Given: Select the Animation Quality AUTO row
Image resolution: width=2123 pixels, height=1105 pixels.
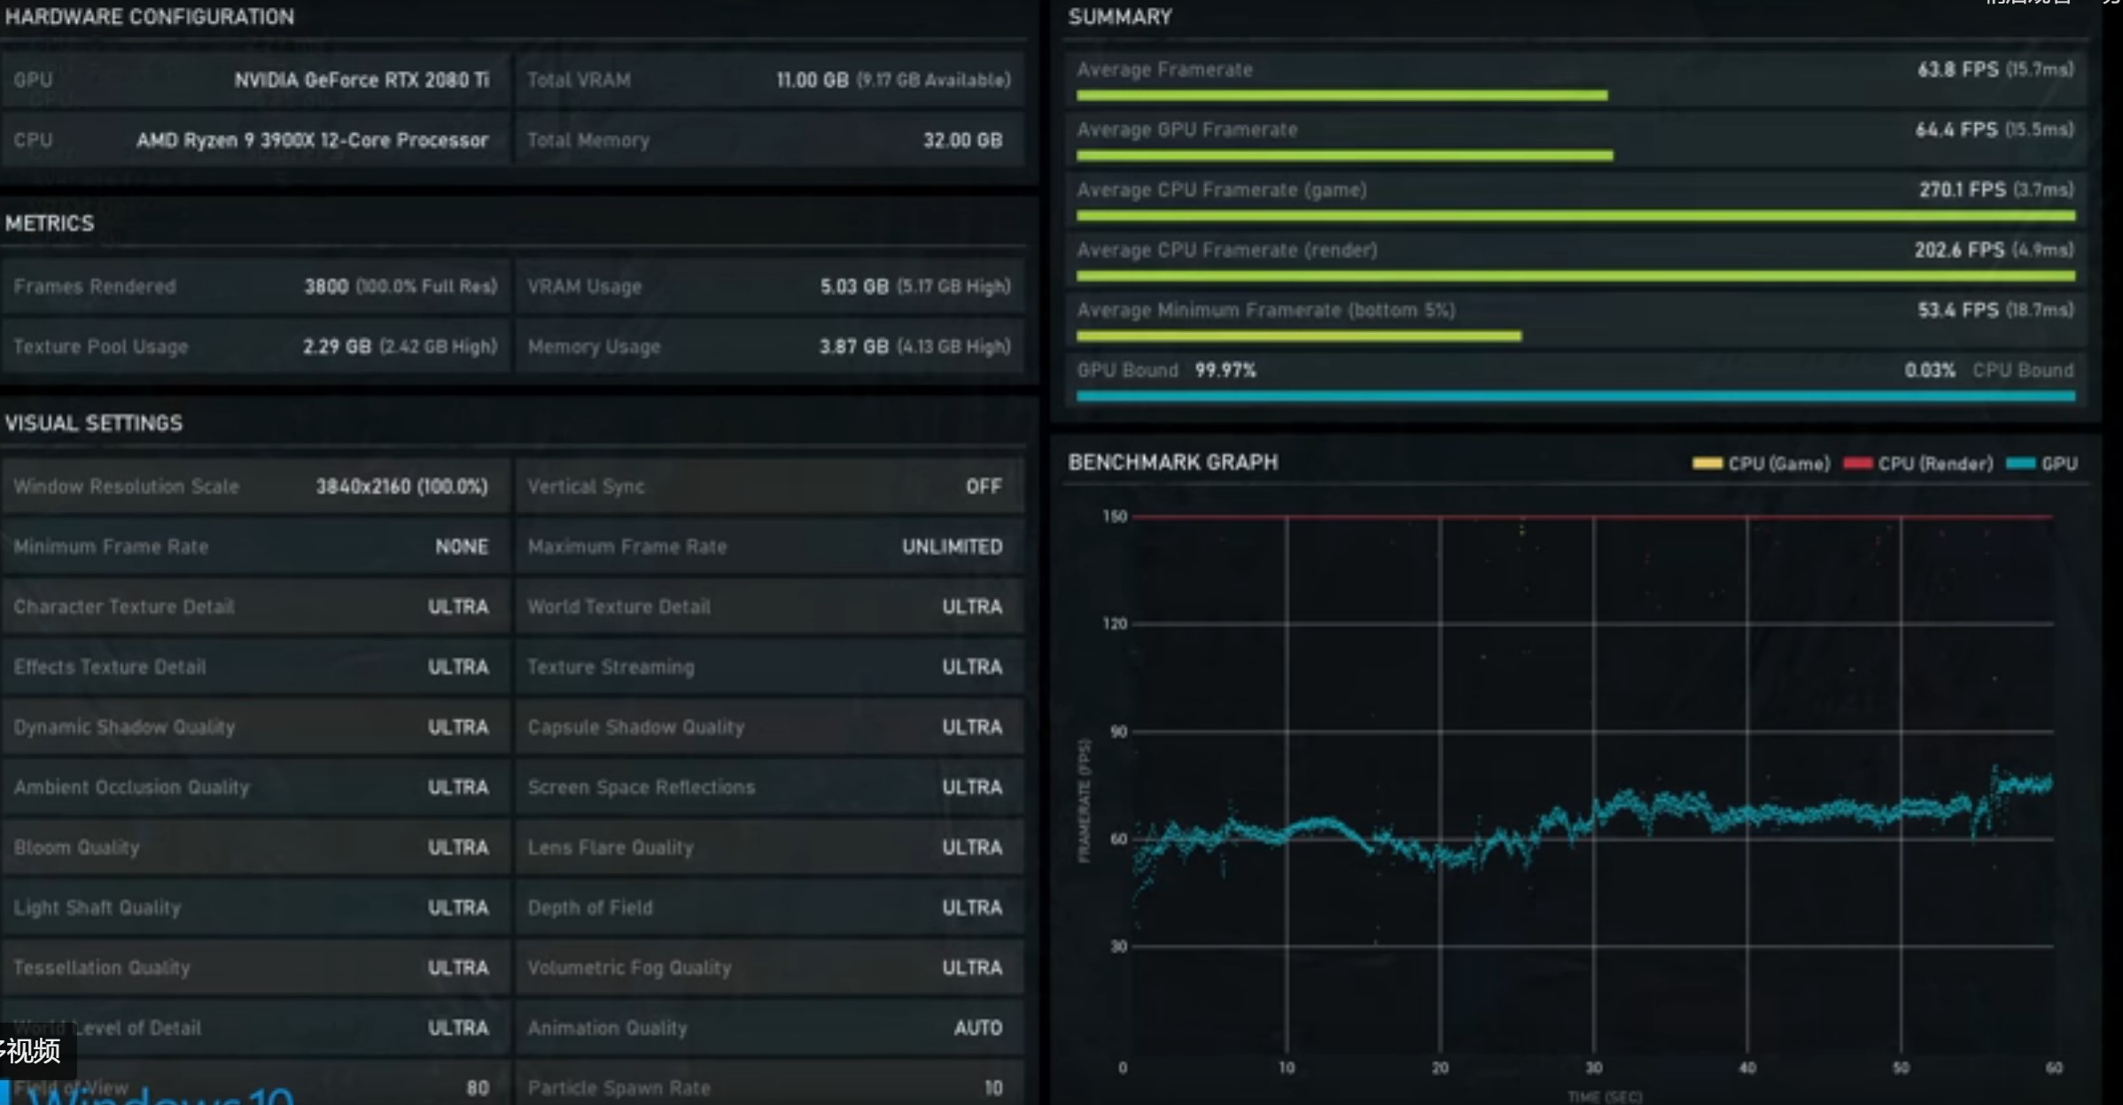Looking at the screenshot, I should [x=769, y=1028].
